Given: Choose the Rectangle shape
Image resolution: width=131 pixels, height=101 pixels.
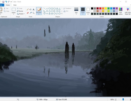Looking at the screenshot, I should point(52,9).
